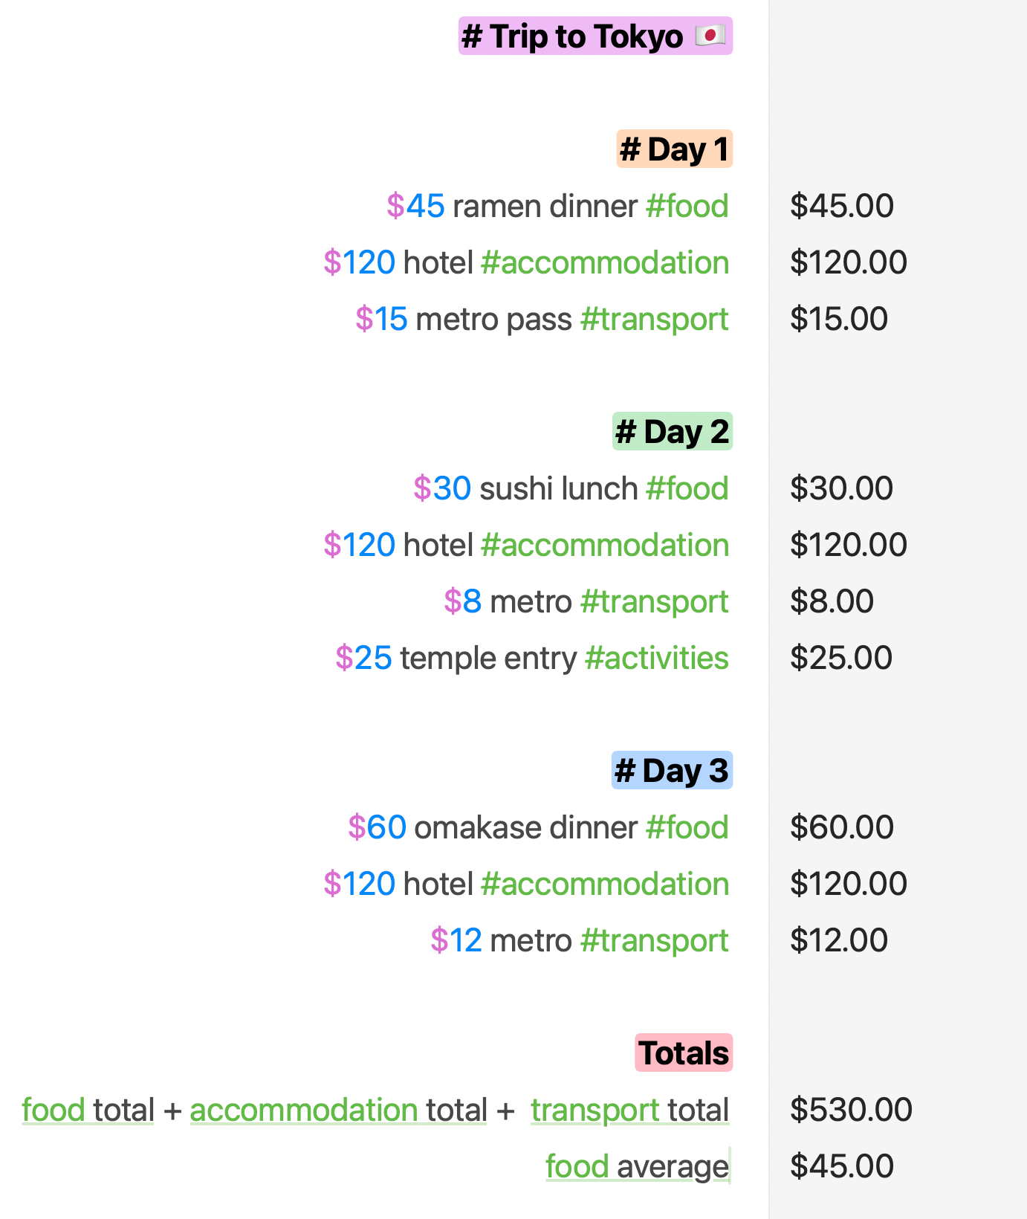Click #accommodation tag under Day 1

[x=605, y=262]
